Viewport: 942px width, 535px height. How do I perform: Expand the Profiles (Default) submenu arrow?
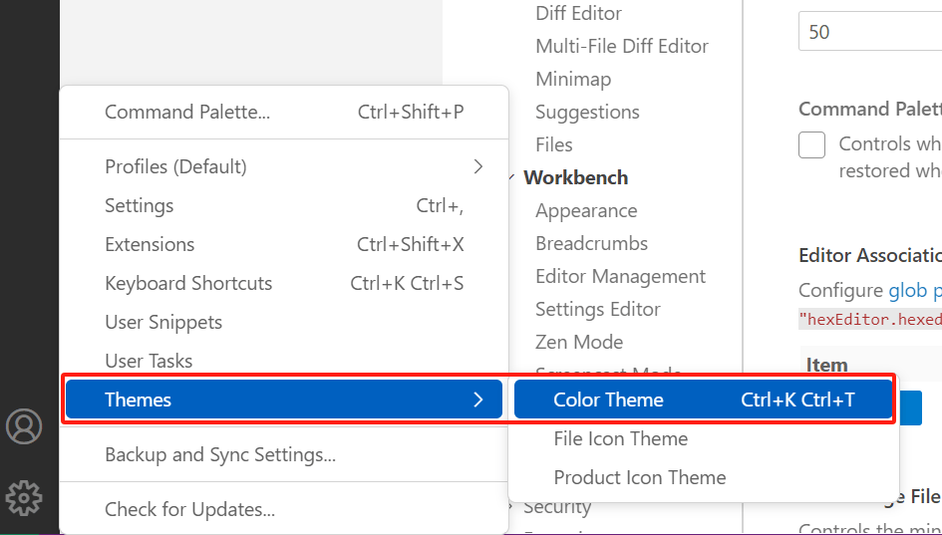click(x=478, y=167)
